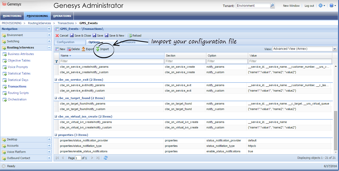The image size is (339, 171).
Task: Select cbe_on_target_found/notify_params row
Action: (x=193, y=104)
